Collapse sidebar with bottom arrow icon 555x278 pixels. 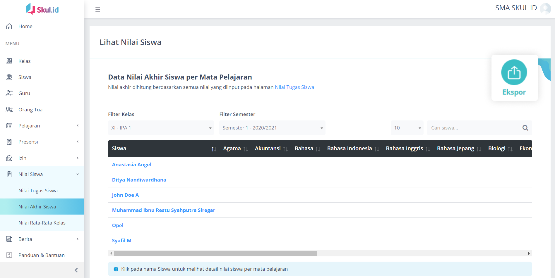76,270
